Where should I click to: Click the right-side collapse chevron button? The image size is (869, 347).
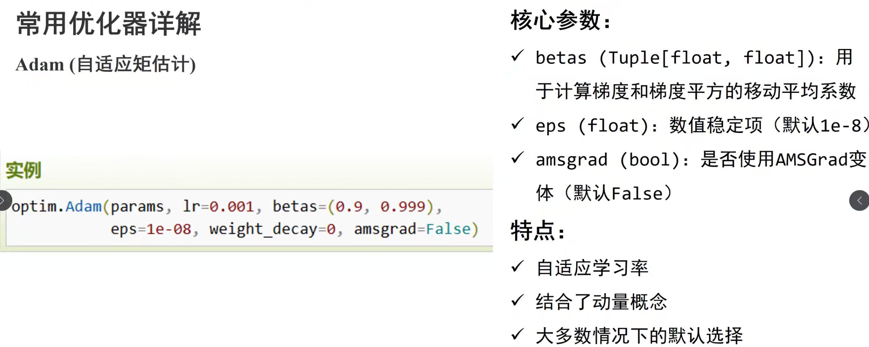click(859, 201)
